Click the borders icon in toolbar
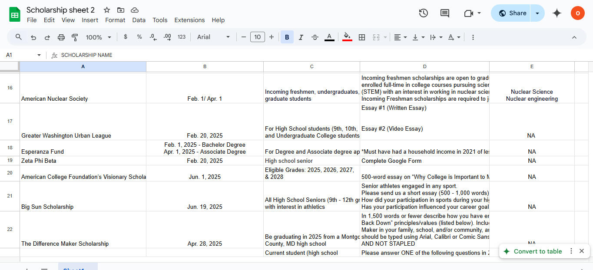This screenshot has height=270, width=593. (x=361, y=37)
